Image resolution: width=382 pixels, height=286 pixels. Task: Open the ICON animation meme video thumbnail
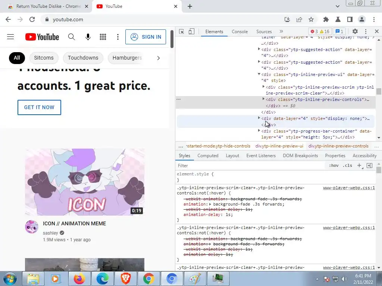pyautogui.click(x=85, y=182)
